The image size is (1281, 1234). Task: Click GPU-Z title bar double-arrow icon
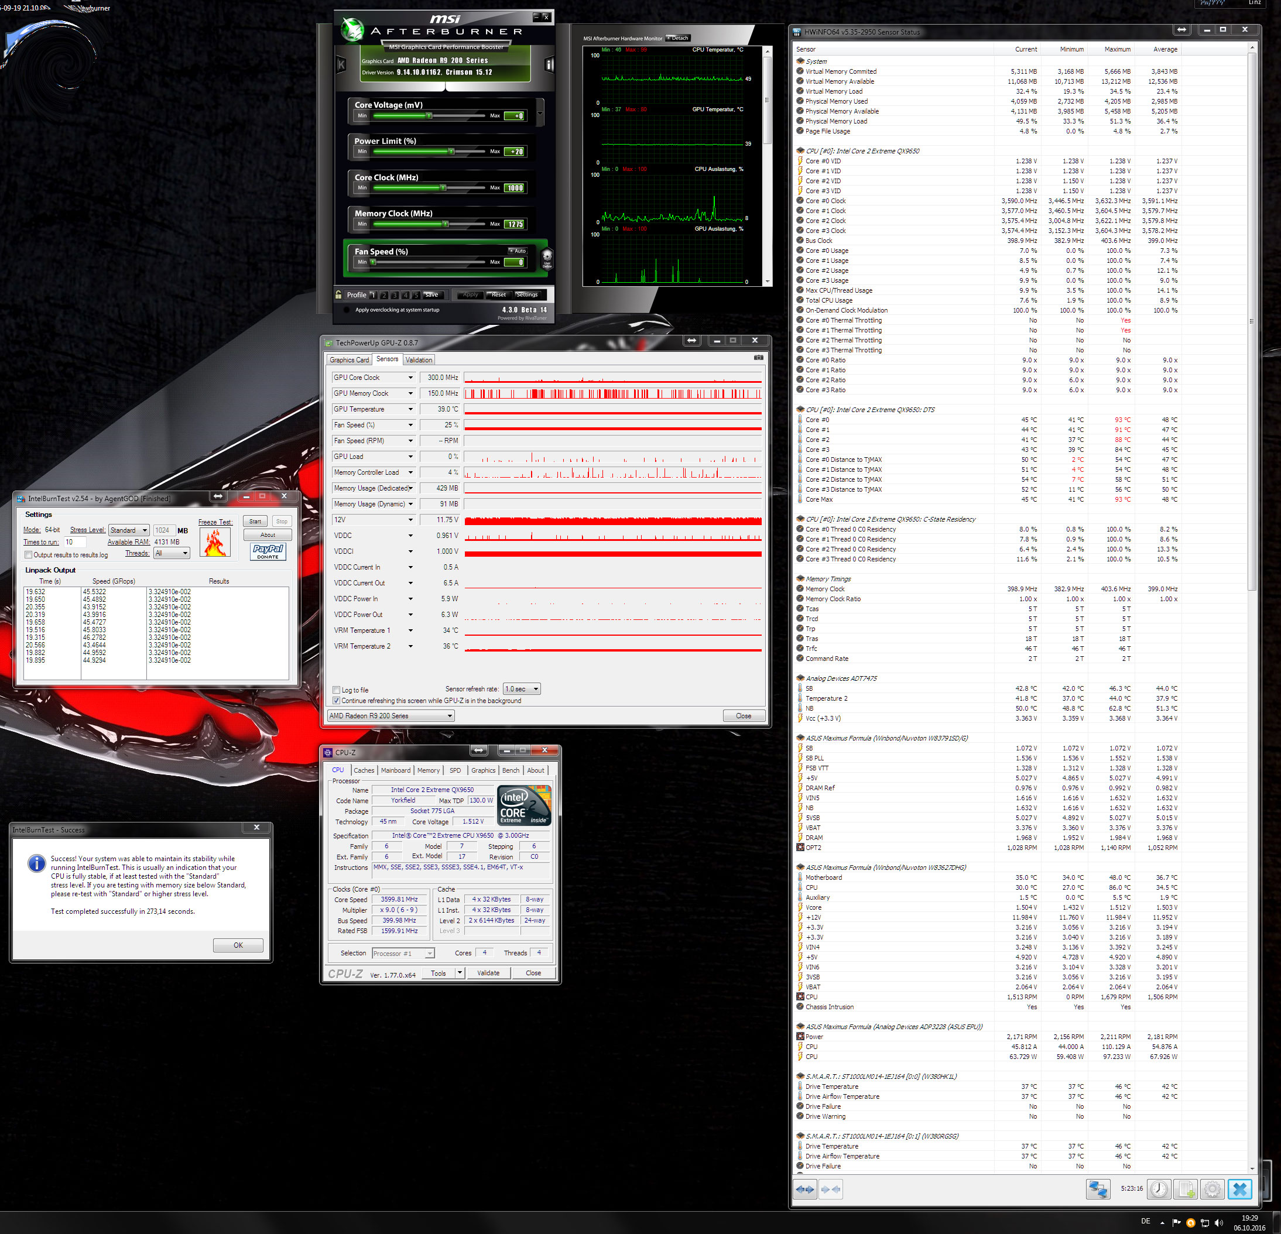click(x=692, y=341)
